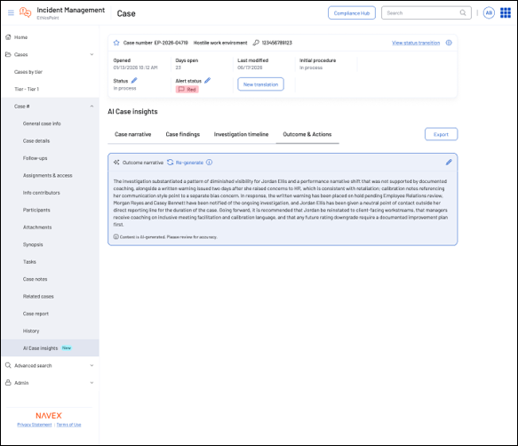Click the NAVEX logo
The image size is (518, 446).
[x=49, y=415]
